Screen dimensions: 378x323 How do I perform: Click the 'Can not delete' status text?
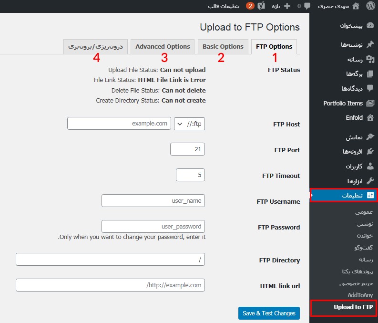point(184,91)
